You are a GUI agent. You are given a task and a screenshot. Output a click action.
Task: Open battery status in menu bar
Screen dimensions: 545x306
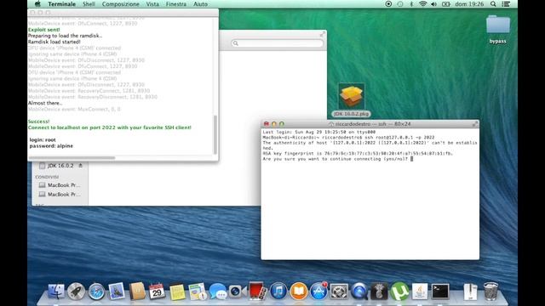click(x=445, y=4)
